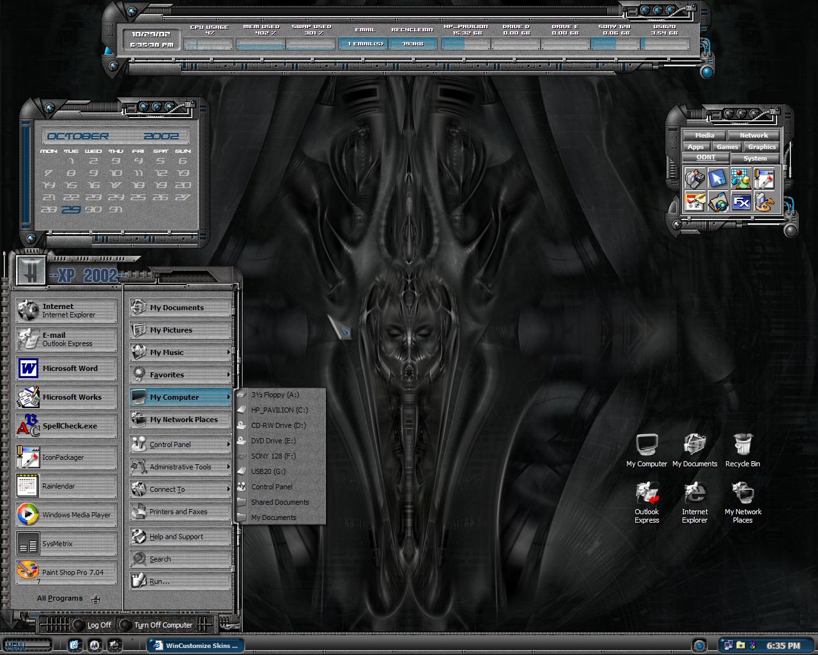Image resolution: width=818 pixels, height=655 pixels.
Task: Expand the Favorites submenu
Action: click(x=180, y=375)
